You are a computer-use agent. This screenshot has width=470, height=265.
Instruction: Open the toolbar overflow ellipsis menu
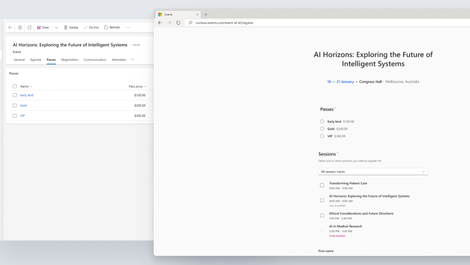128,27
